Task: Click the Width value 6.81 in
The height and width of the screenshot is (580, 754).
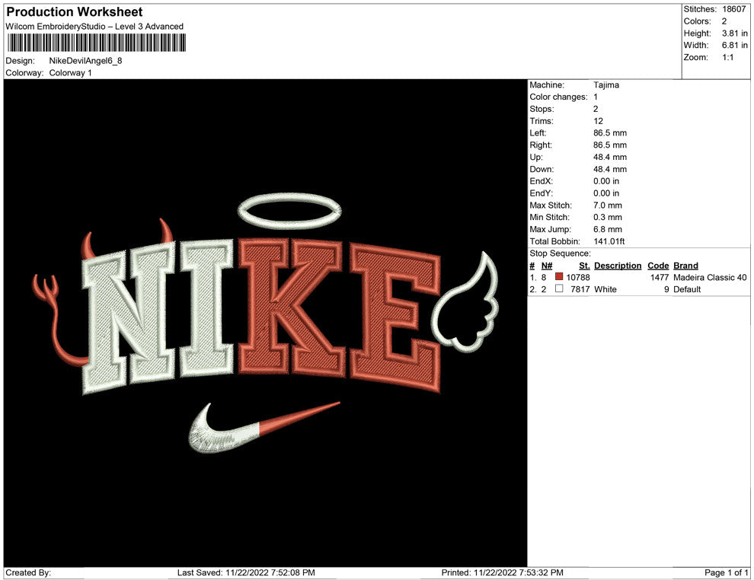Action: tap(734, 45)
